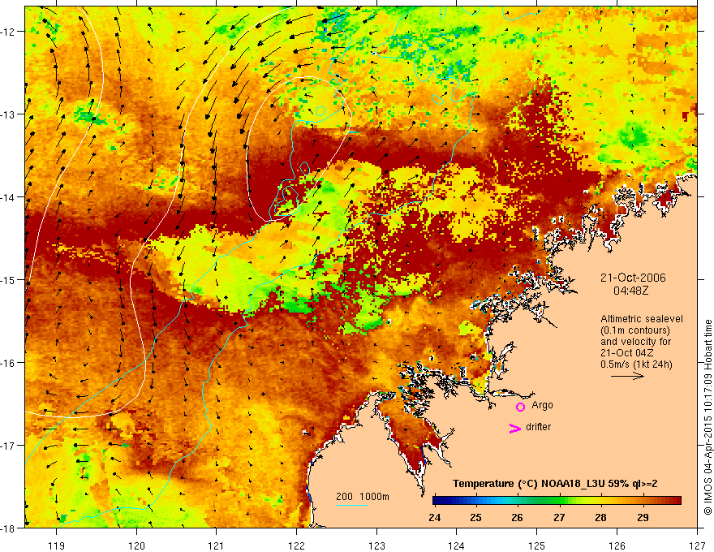Click the '21-Oct 04Z' caption line
This screenshot has width=714, height=552.
[627, 353]
